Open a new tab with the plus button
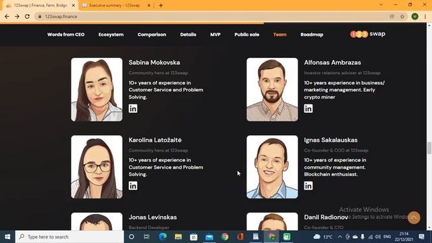This screenshot has width=432, height=243. click(161, 5)
